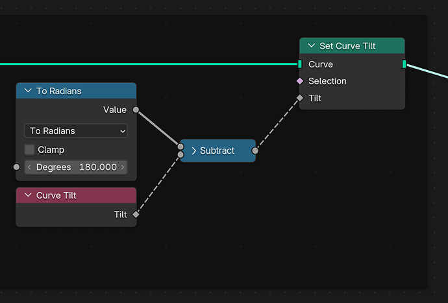This screenshot has height=303, width=448.
Task: Click the Selection diamond socket
Action: point(300,81)
